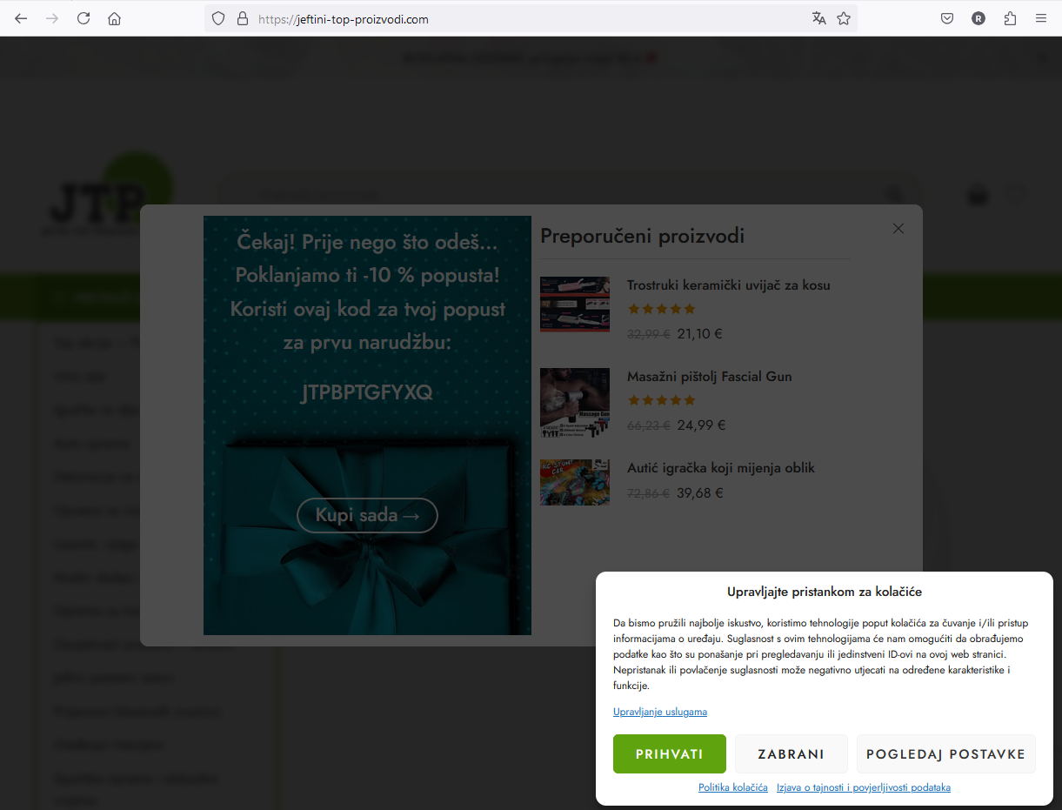1062x810 pixels.
Task: Open Izjava o tajnosti i povjerljivosti podataka
Action: click(x=864, y=787)
